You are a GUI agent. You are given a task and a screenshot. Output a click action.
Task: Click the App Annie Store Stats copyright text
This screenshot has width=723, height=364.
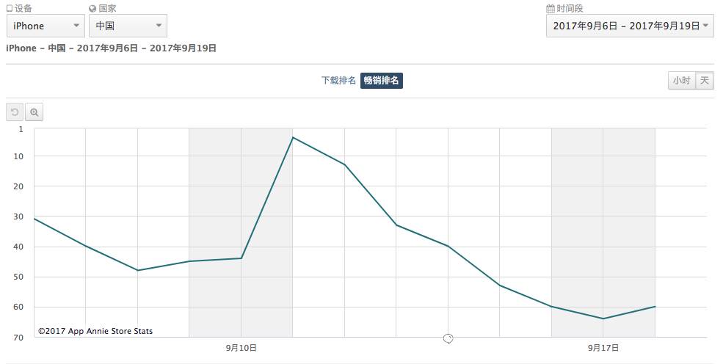click(95, 331)
